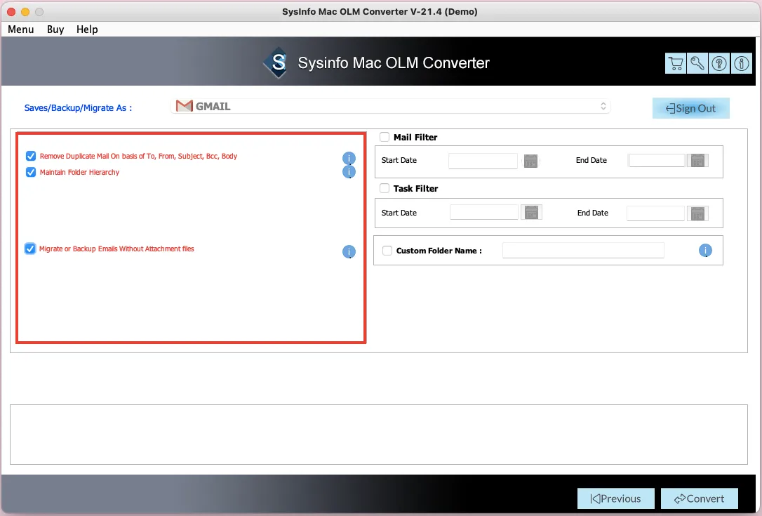
Task: Click info icon for Maintain Folder Hierarchy
Action: [x=349, y=172]
